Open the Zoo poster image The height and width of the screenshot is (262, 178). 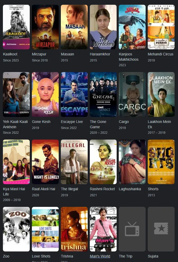16,229
